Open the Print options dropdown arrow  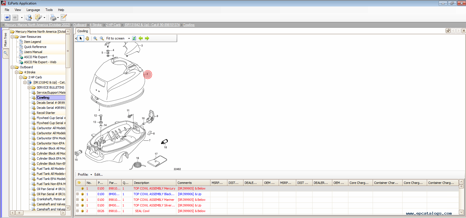[58, 18]
